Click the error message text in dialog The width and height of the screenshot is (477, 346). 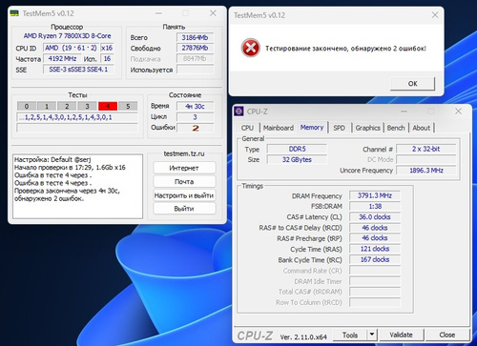(x=345, y=49)
